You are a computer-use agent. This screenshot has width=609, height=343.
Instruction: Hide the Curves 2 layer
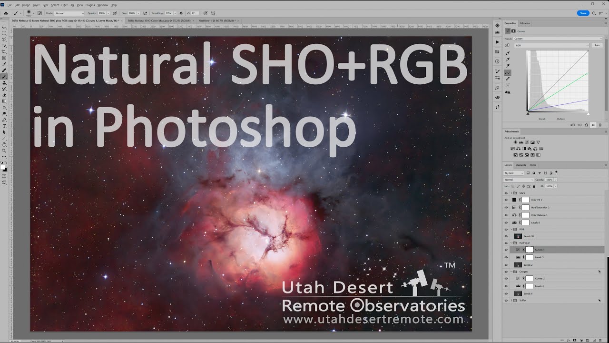pyautogui.click(x=506, y=278)
